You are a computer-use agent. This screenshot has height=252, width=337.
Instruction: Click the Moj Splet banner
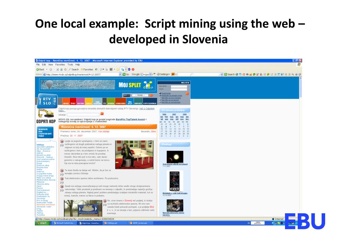click(97, 85)
